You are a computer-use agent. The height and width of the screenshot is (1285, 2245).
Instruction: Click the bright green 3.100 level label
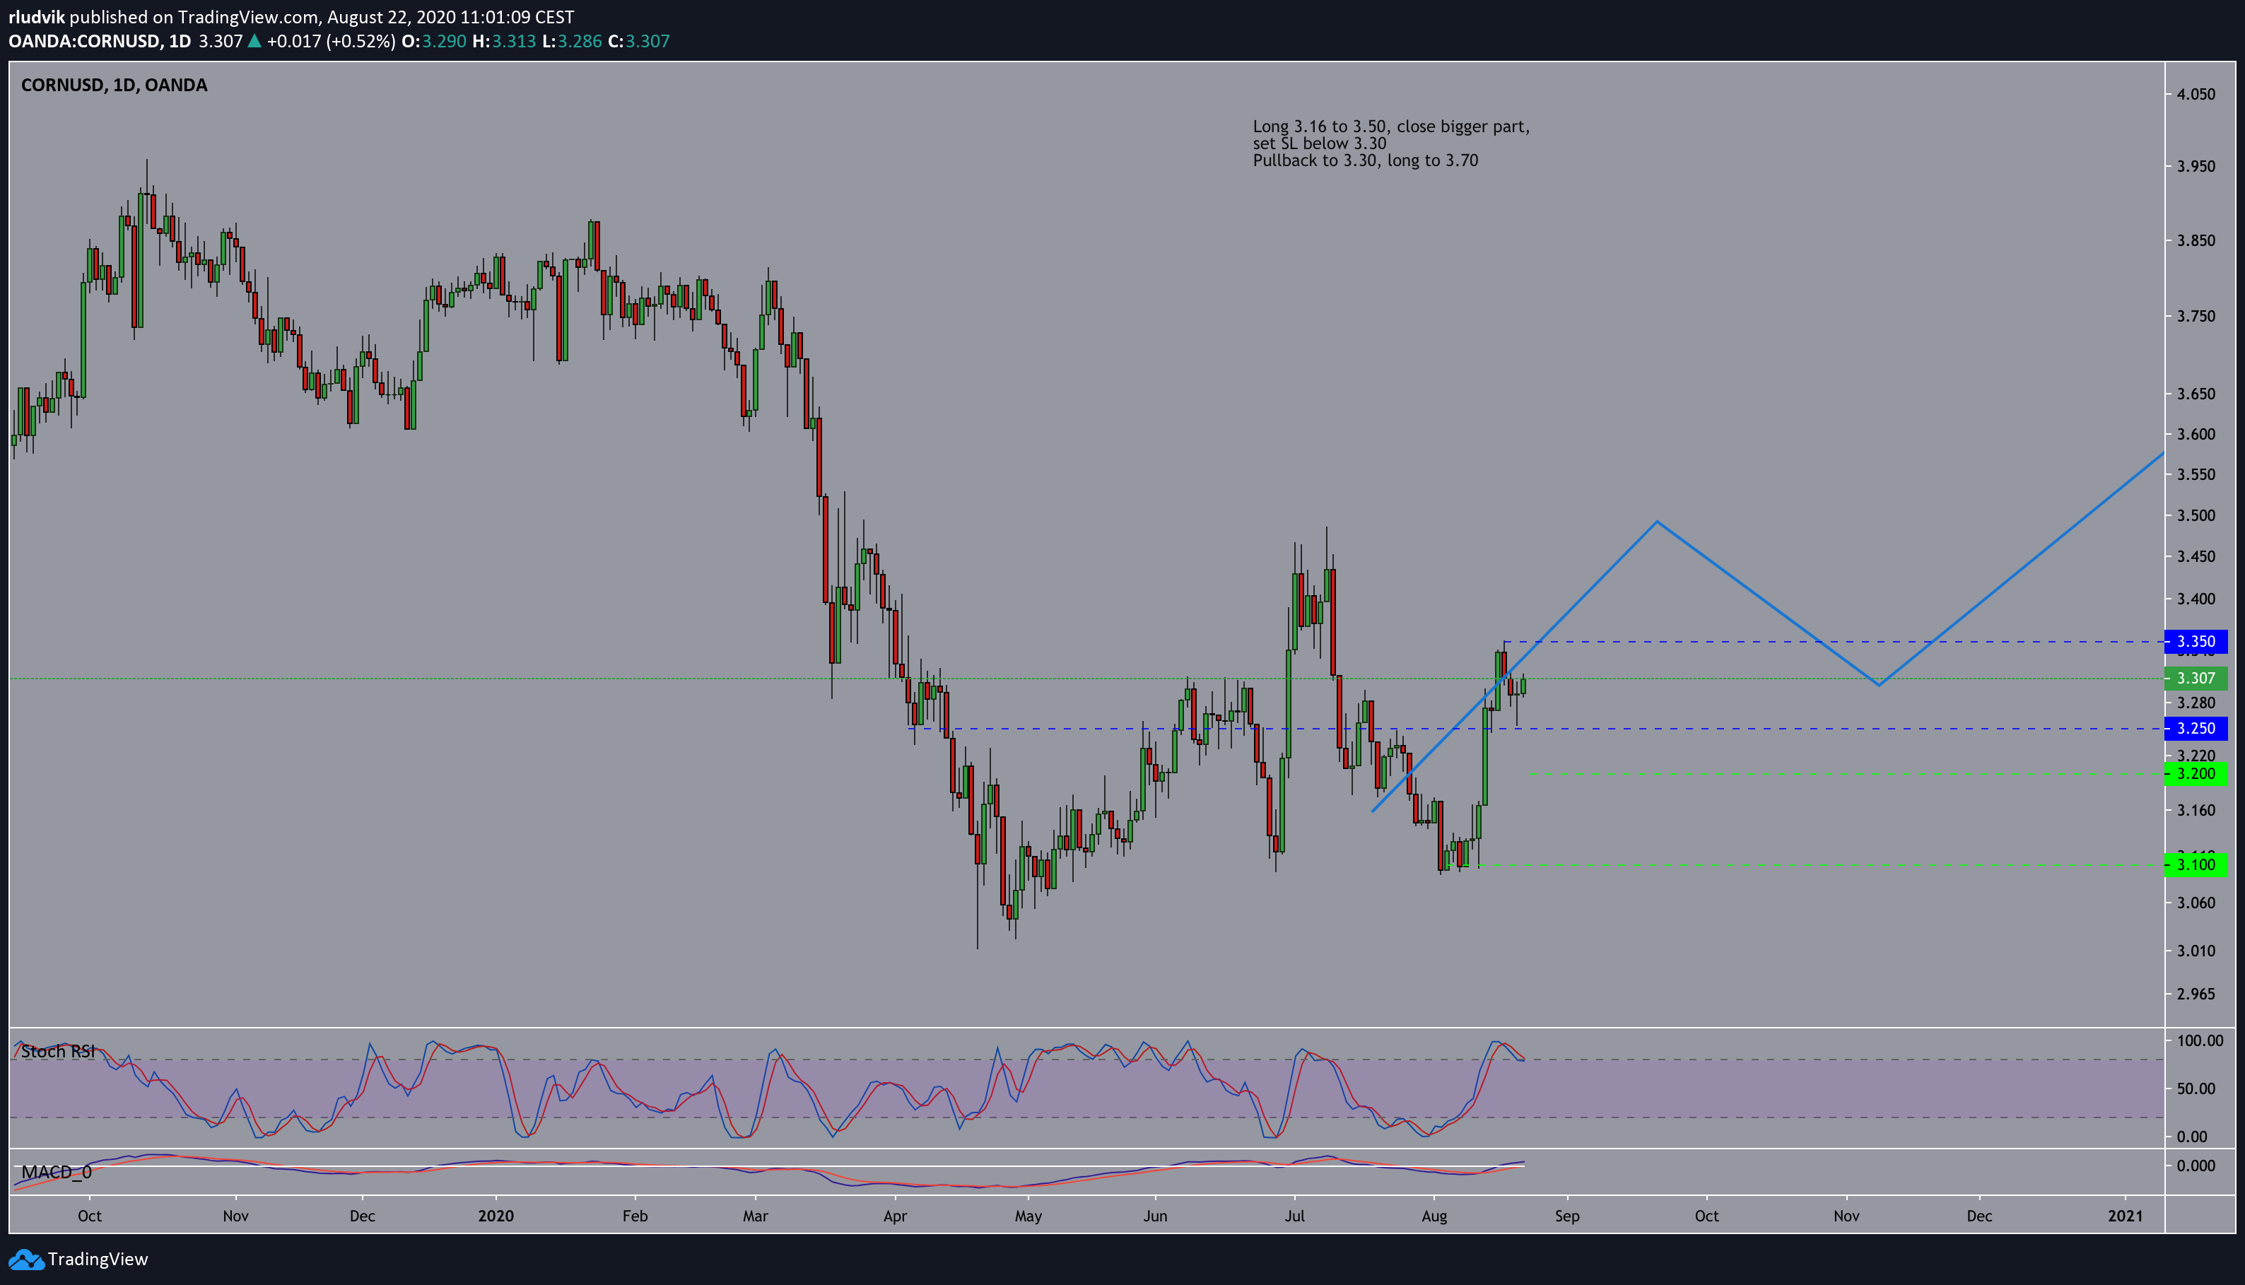[2196, 865]
